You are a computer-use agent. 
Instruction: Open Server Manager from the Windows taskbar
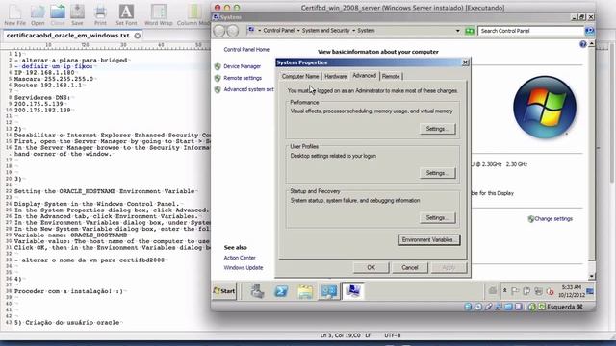click(x=257, y=291)
